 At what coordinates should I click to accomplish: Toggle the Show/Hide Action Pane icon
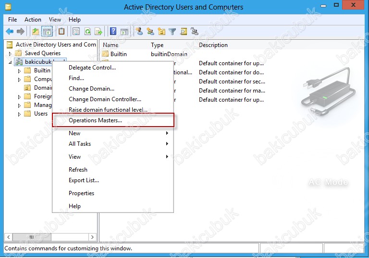124,31
